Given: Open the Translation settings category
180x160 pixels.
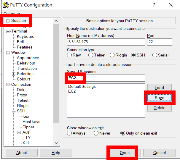Looking at the screenshot, I should tap(27, 68).
